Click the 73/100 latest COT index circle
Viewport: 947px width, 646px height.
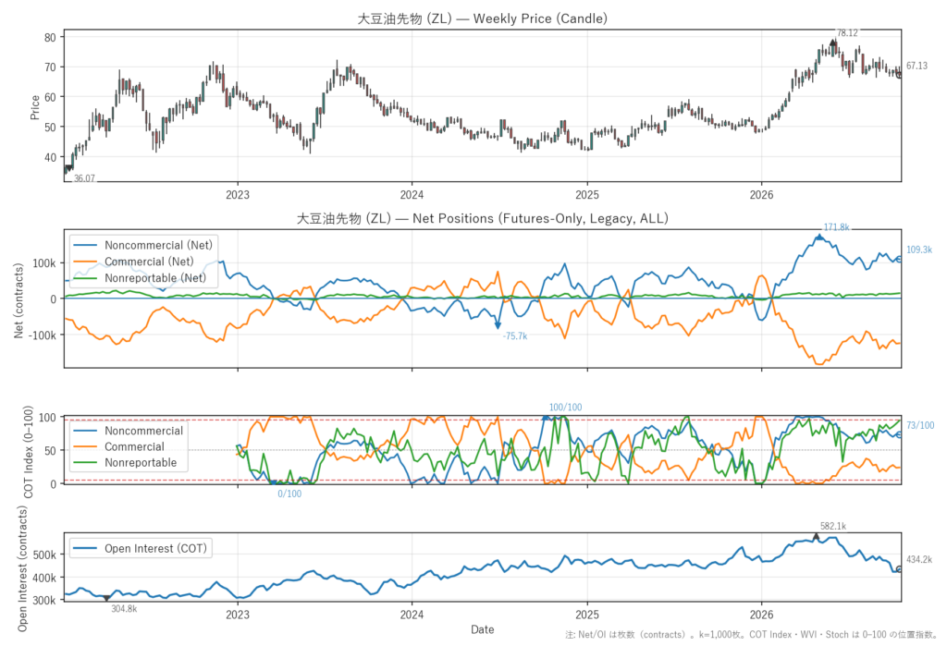(x=899, y=434)
